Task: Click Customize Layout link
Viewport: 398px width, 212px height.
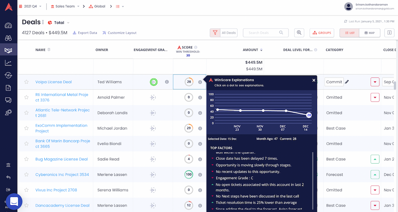Action: pyautogui.click(x=119, y=33)
